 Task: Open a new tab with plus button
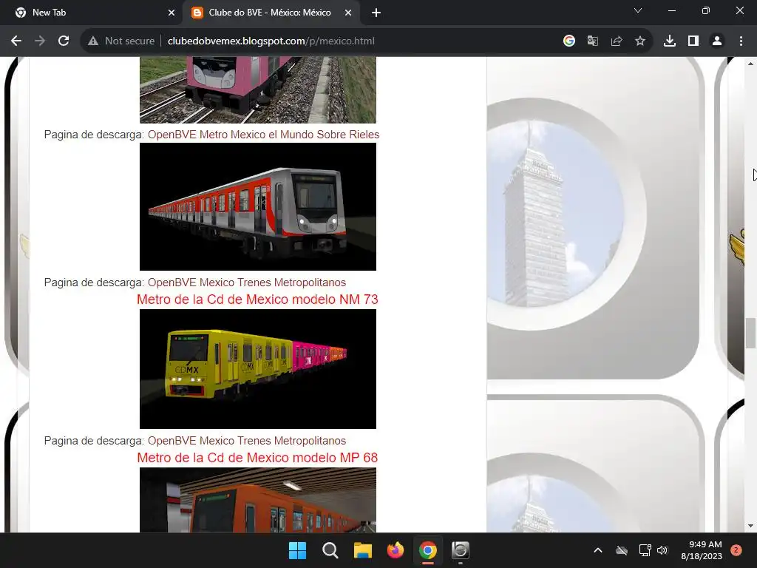(376, 13)
